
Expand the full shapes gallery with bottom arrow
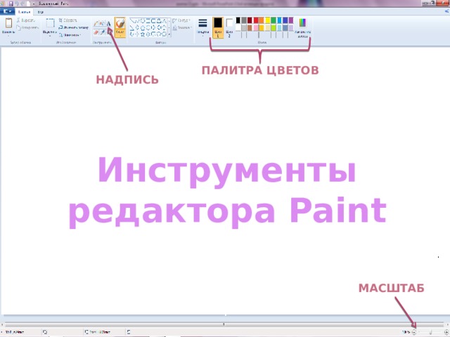(x=169, y=34)
